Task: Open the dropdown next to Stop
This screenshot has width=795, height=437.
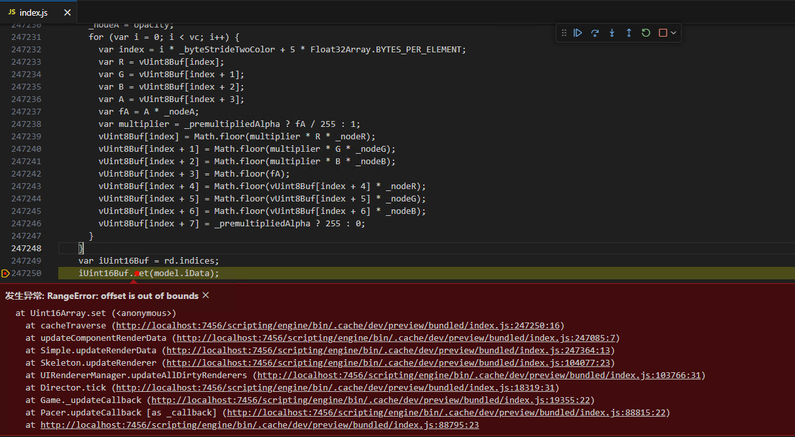Action: point(673,33)
